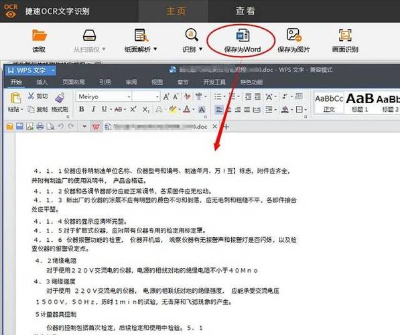Select the 审阅 ribbon tab
The width and height of the screenshot is (400, 335).
131,82
